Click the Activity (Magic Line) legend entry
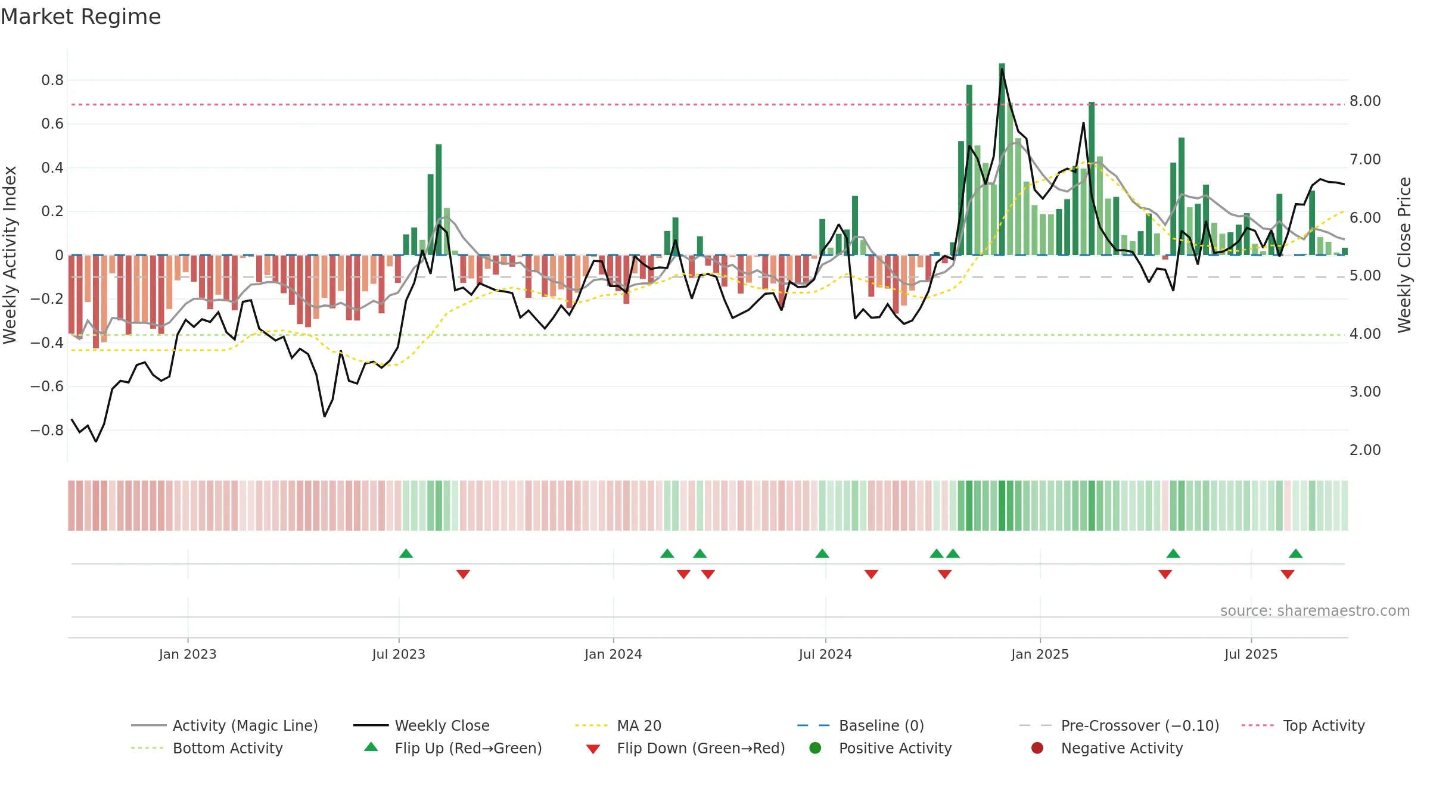 click(x=225, y=725)
